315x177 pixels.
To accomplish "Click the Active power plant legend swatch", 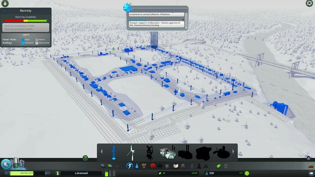I will [x=23, y=40].
